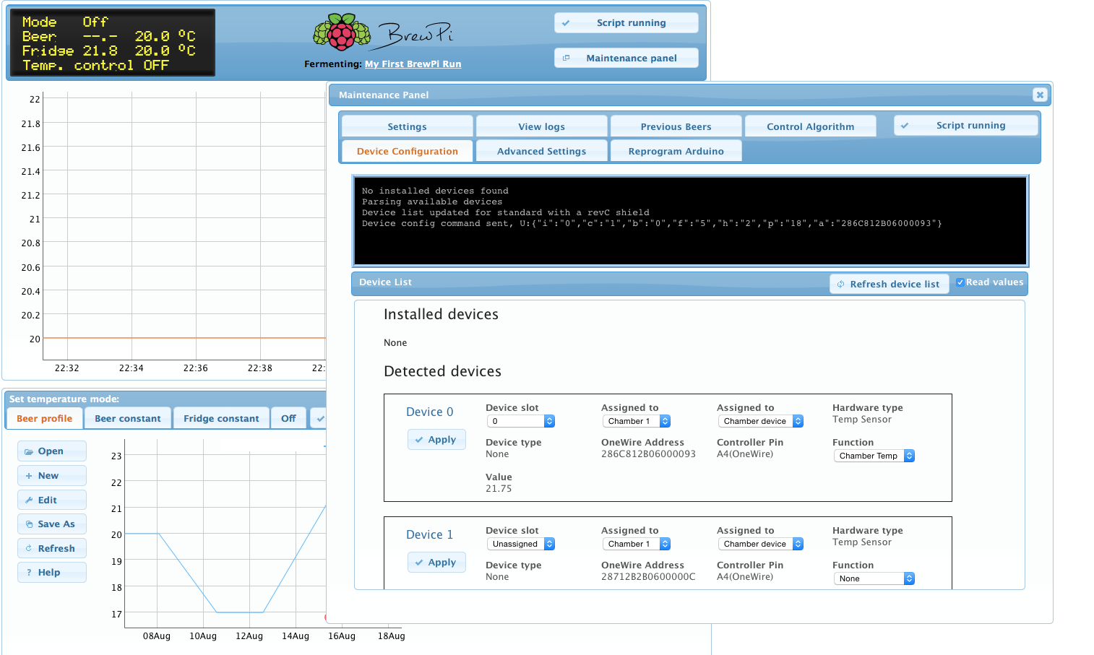Open the Control Algorithm tab
The image size is (1094, 655).
[x=810, y=126]
